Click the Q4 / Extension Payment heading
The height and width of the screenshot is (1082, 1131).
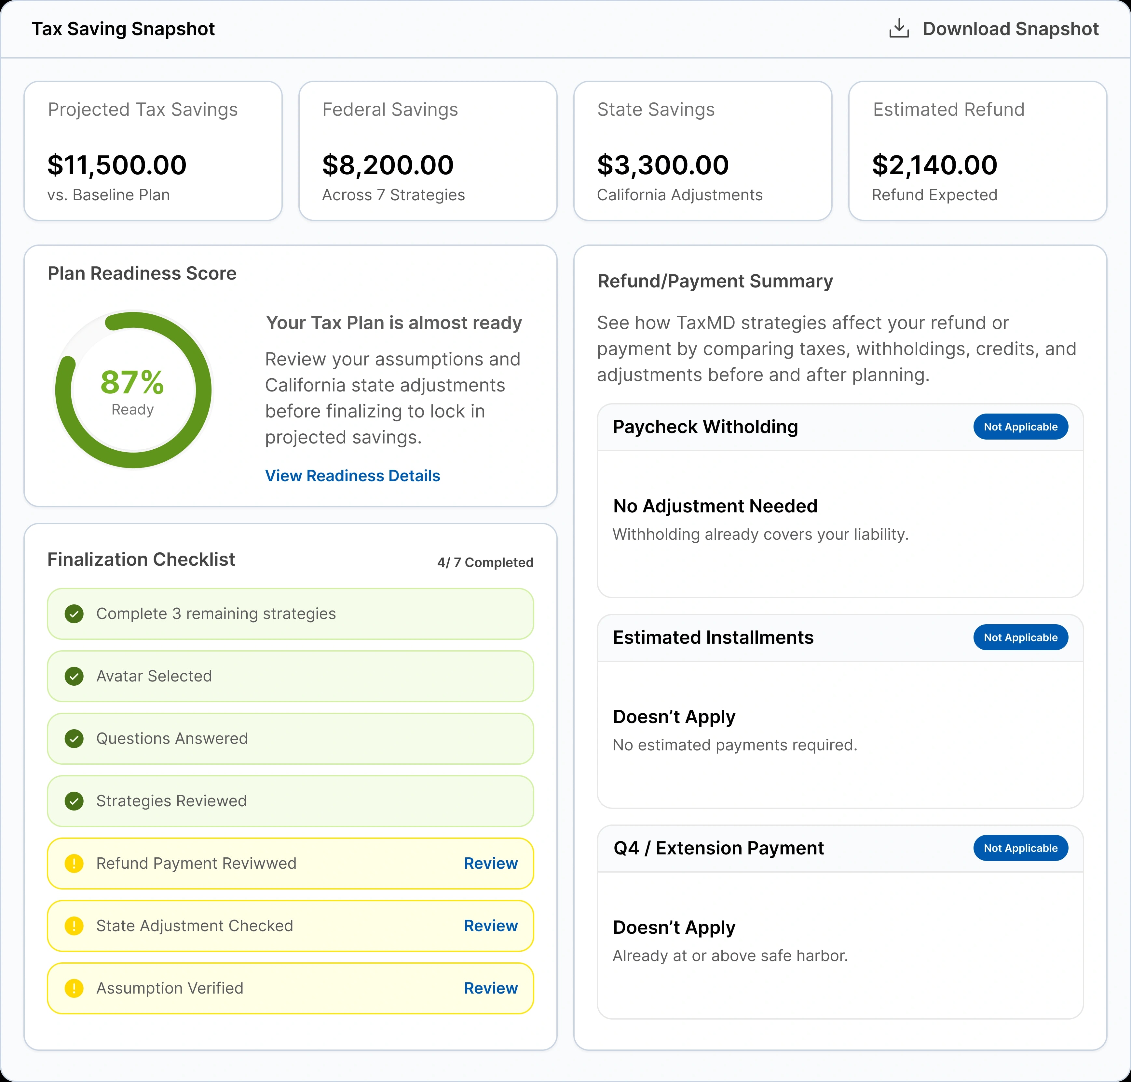[718, 848]
